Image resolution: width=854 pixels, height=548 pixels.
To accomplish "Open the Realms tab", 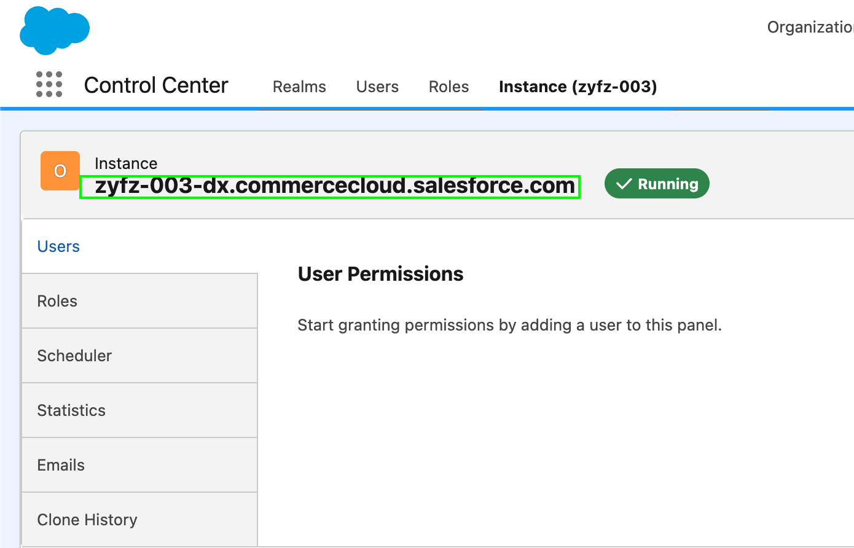I will click(299, 87).
